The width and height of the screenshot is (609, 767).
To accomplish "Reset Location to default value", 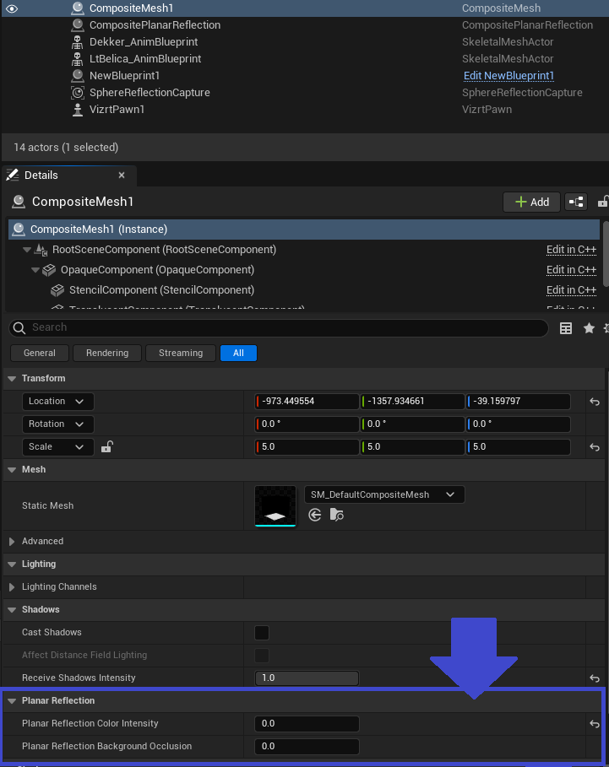I will pyautogui.click(x=595, y=402).
